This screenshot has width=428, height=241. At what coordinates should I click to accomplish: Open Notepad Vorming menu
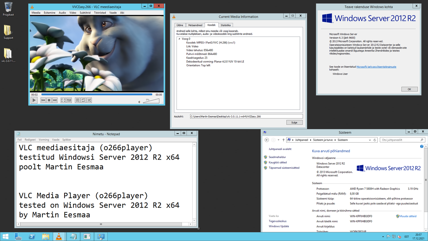tap(44, 140)
